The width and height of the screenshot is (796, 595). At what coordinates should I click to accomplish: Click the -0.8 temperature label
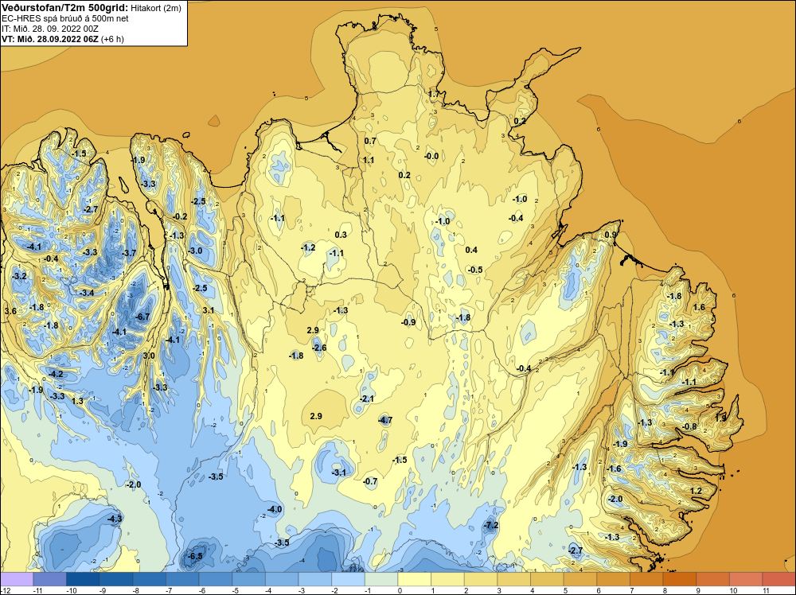[x=689, y=426]
